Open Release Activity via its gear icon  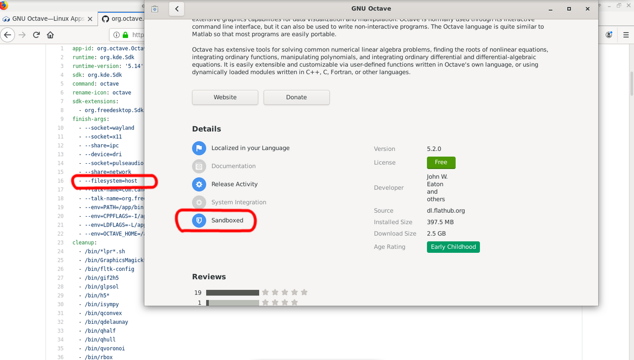[x=199, y=184]
